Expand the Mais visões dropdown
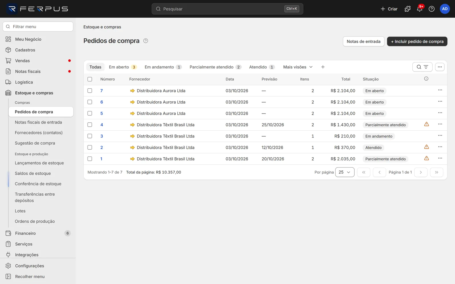 tap(298, 67)
